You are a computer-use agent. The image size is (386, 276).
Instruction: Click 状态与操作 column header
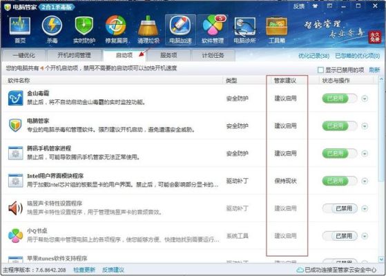(336, 81)
